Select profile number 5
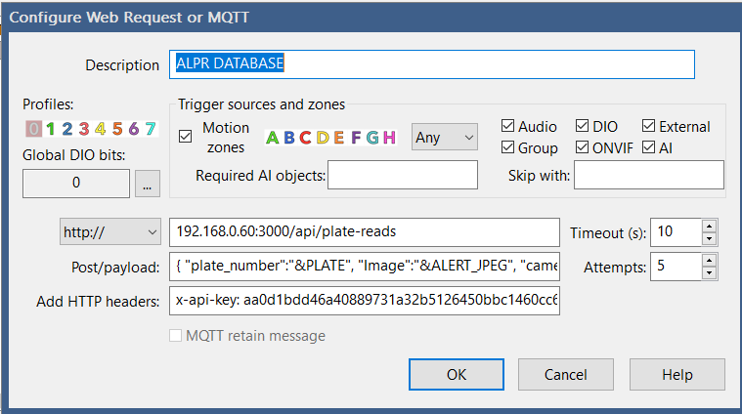The width and height of the screenshot is (742, 414). click(117, 128)
